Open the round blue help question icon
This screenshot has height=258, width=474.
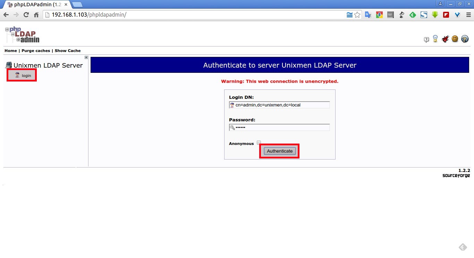[465, 39]
